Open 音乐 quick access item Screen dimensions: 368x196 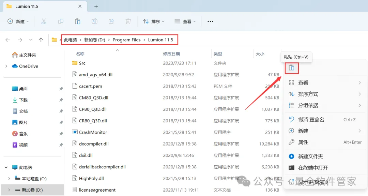(20, 134)
